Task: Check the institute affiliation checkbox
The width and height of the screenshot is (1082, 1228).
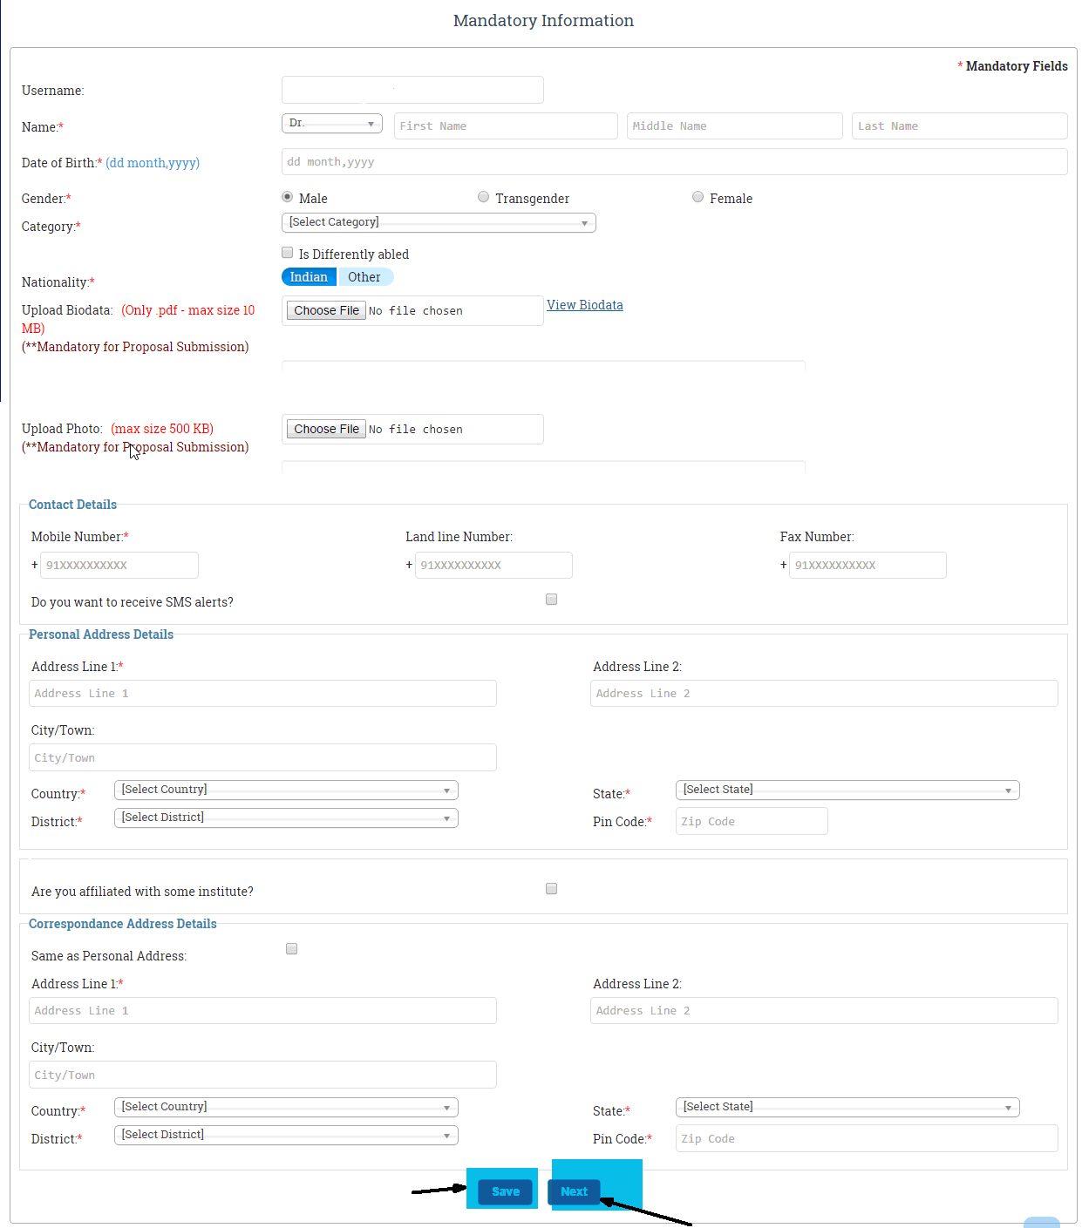Action: 551,889
